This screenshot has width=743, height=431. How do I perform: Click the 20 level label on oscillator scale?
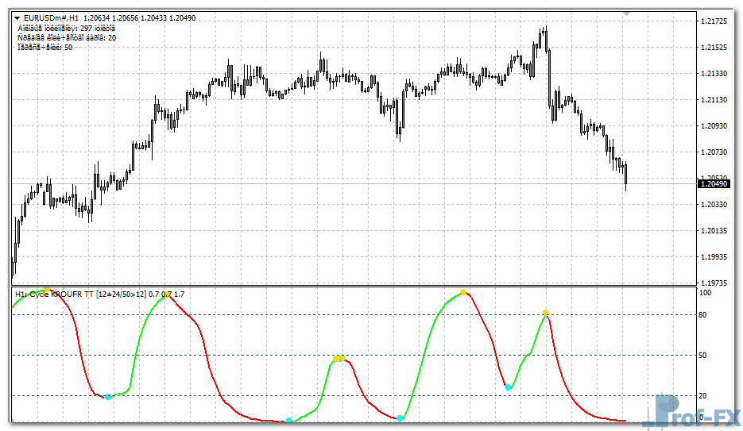point(702,395)
